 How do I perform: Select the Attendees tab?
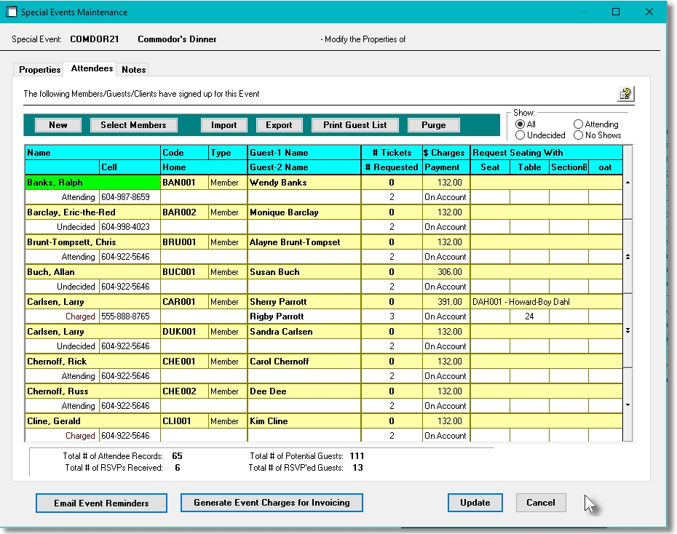coord(91,68)
